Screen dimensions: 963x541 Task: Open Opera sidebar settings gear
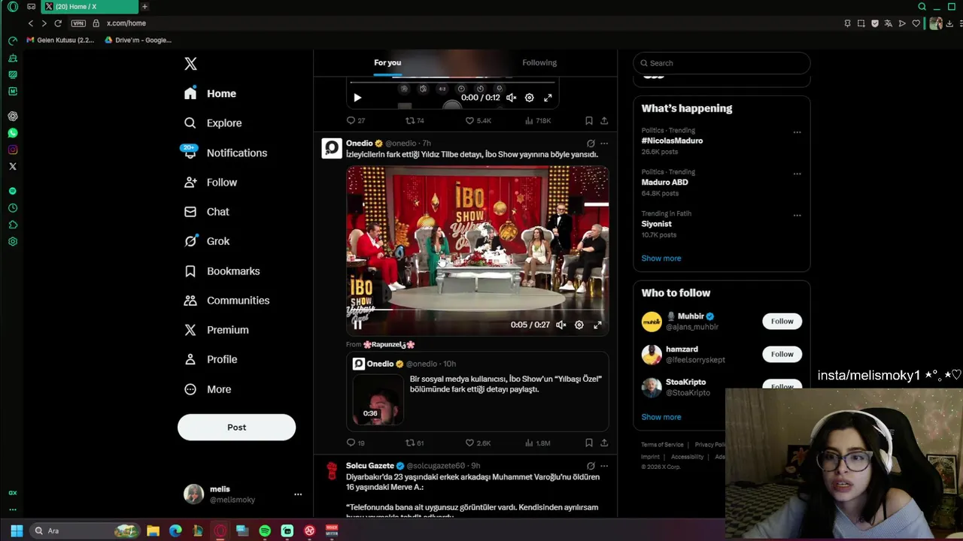(13, 242)
